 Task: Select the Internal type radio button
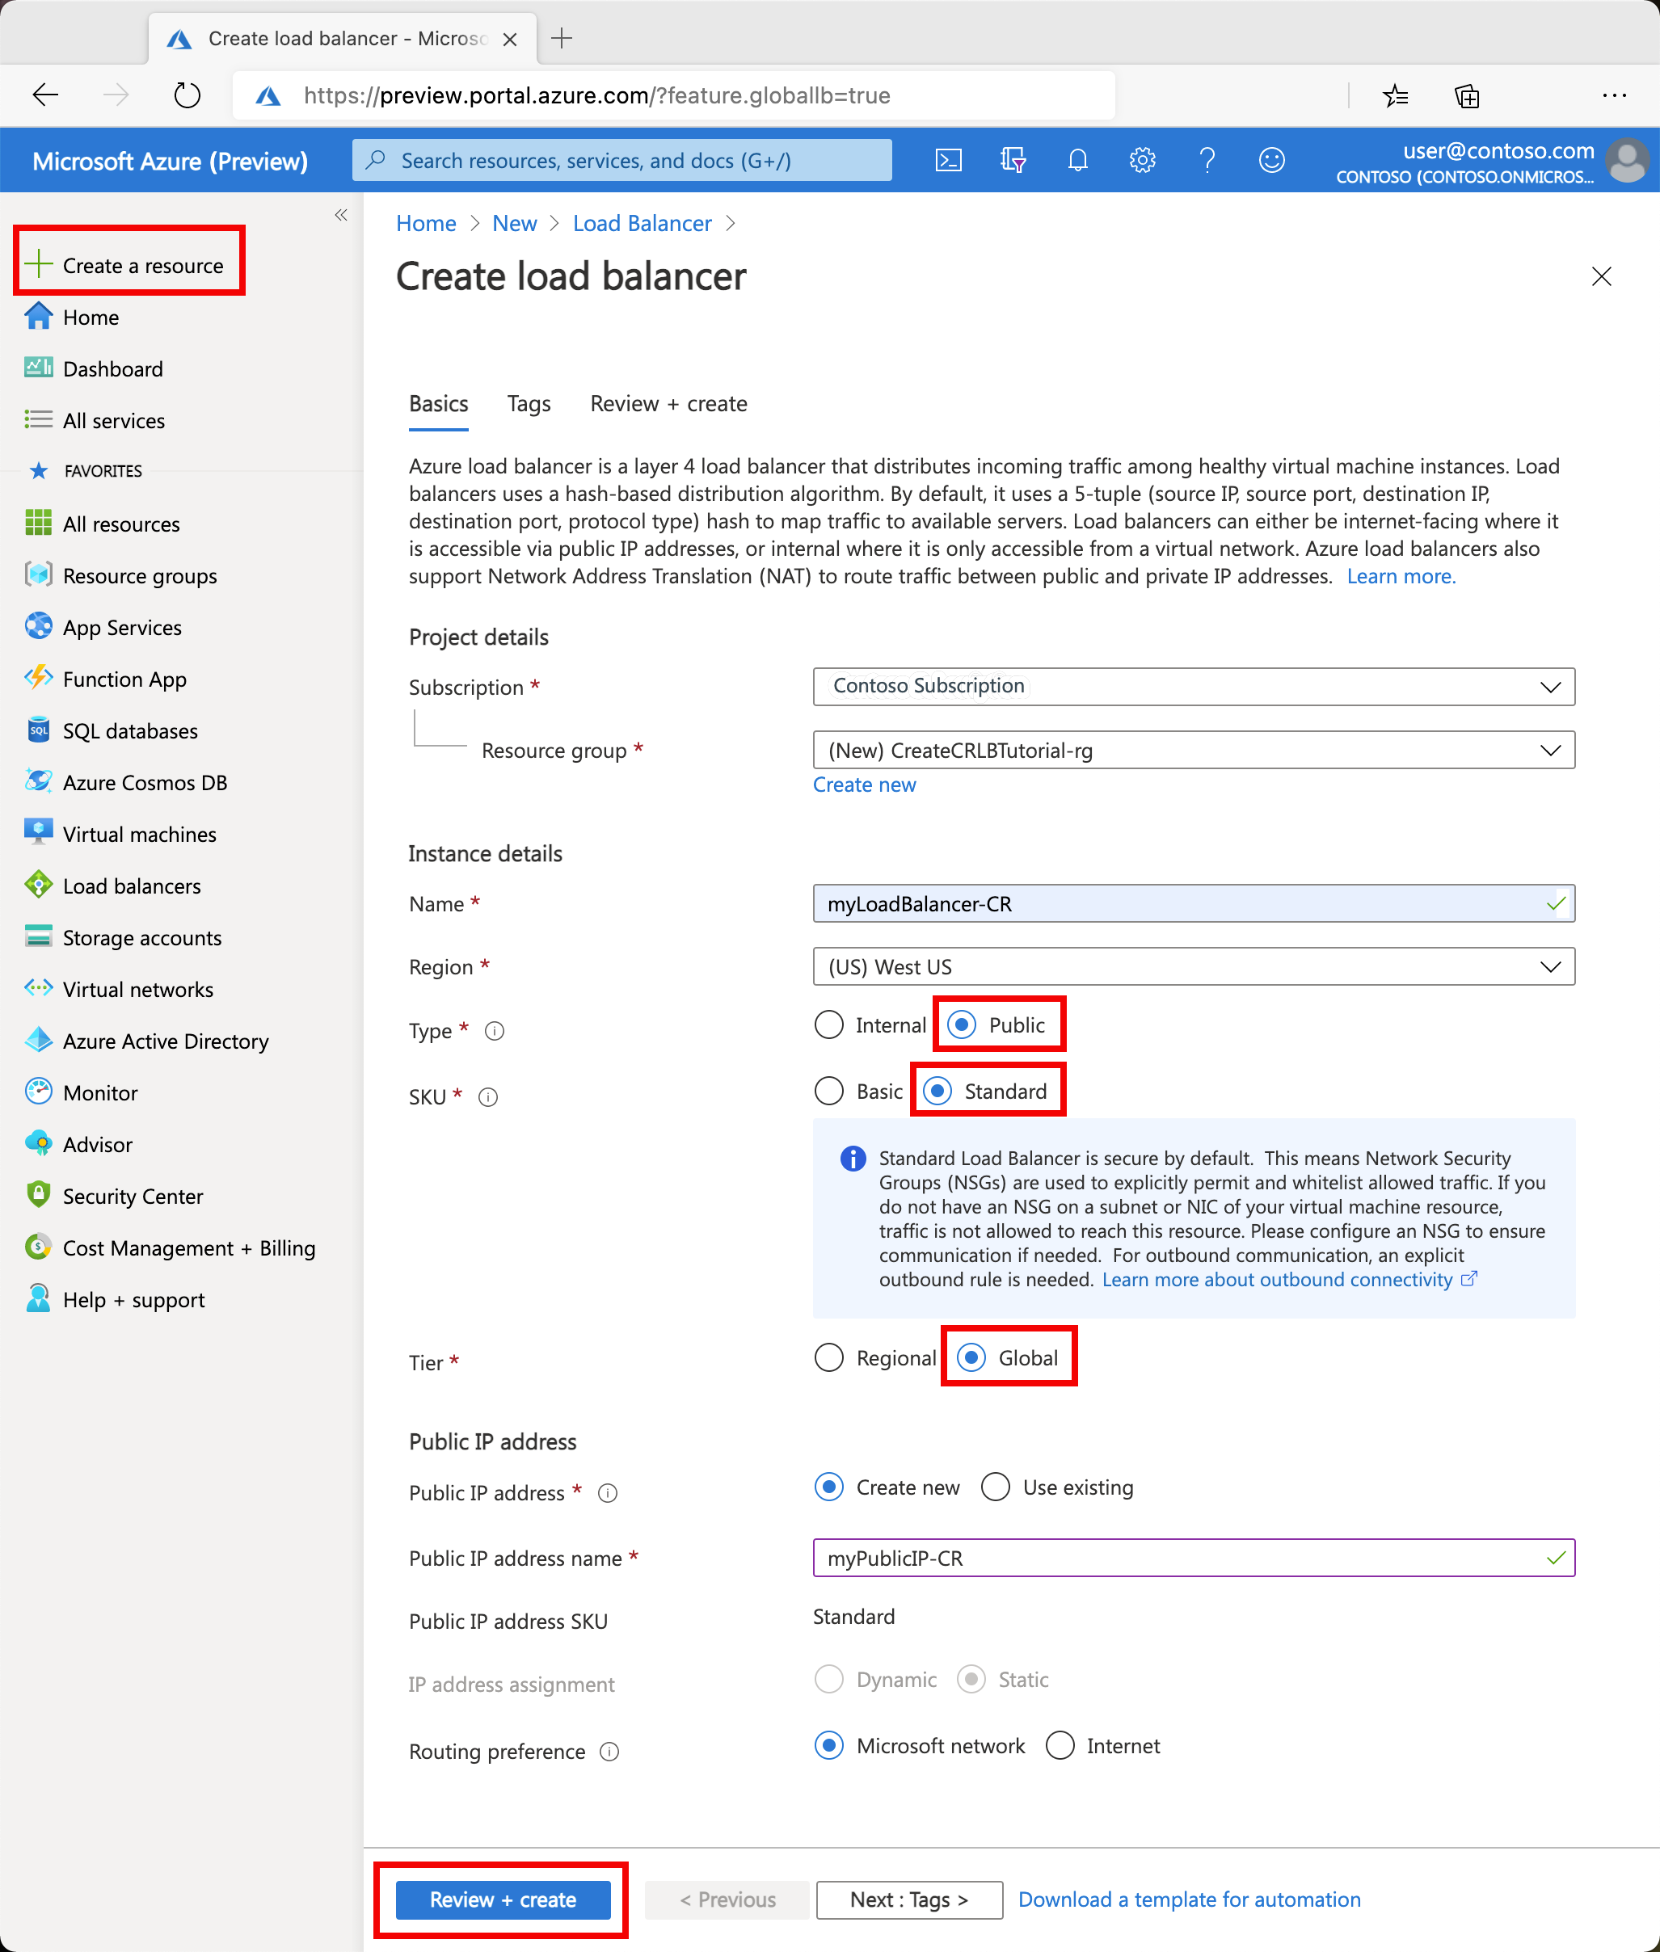[x=829, y=1024]
